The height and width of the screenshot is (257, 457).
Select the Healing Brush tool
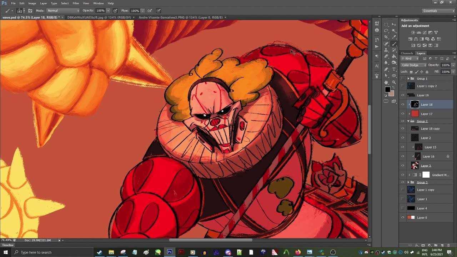pos(386,44)
